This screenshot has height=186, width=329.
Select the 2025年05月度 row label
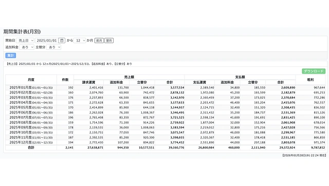click(31, 107)
